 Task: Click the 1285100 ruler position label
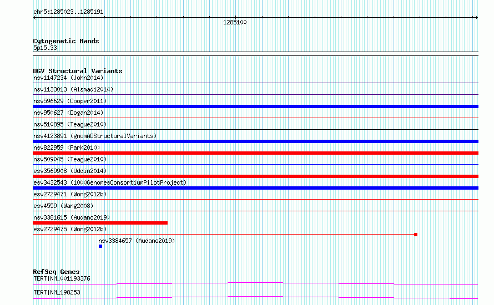(x=235, y=22)
